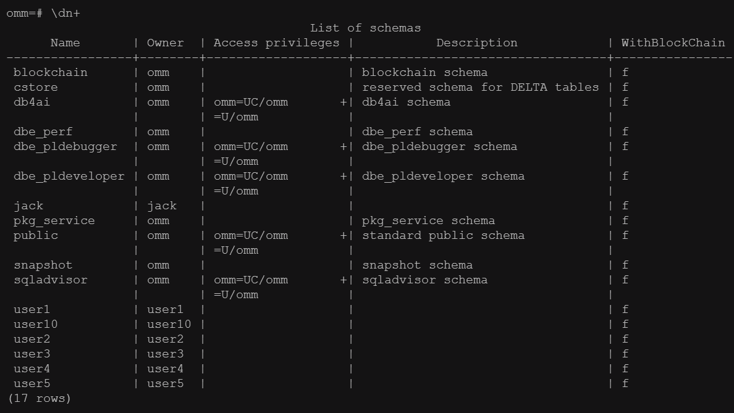Click the WithBlockChain column header

tap(673, 43)
